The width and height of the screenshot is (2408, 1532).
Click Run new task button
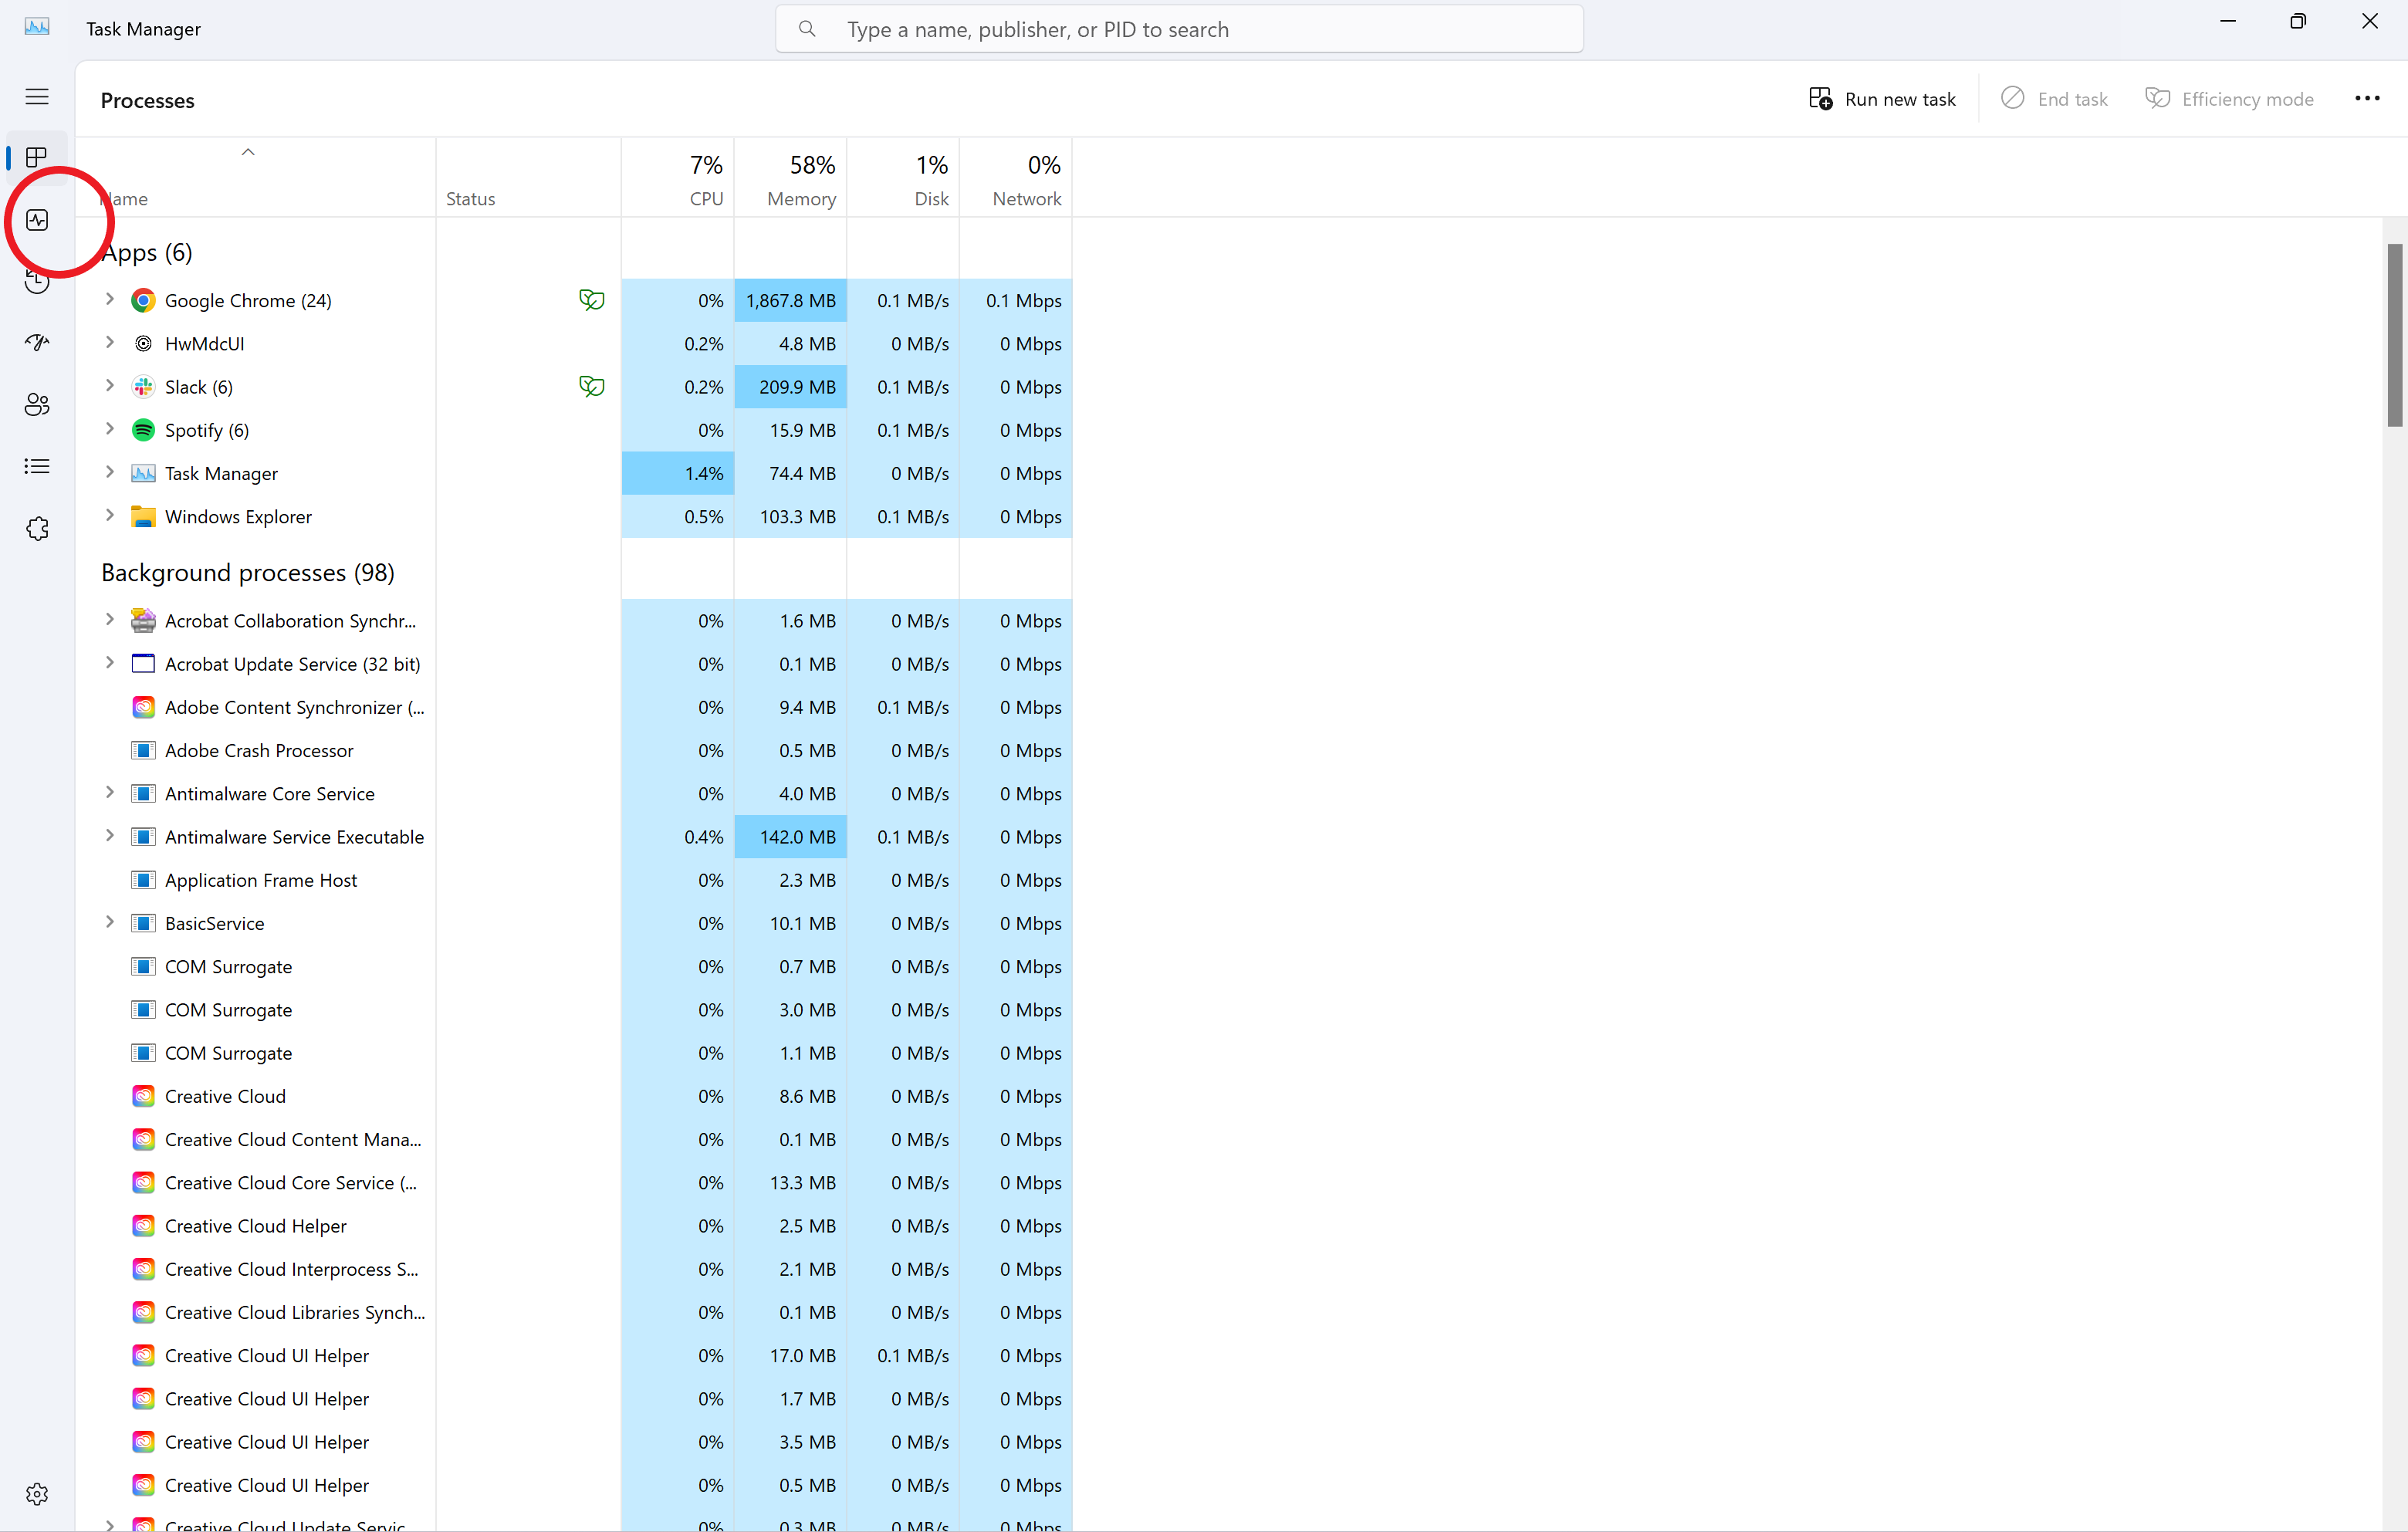coord(1882,99)
